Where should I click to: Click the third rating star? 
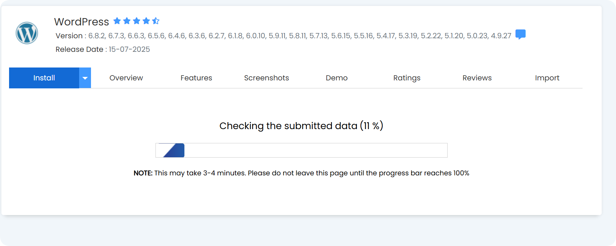point(137,21)
